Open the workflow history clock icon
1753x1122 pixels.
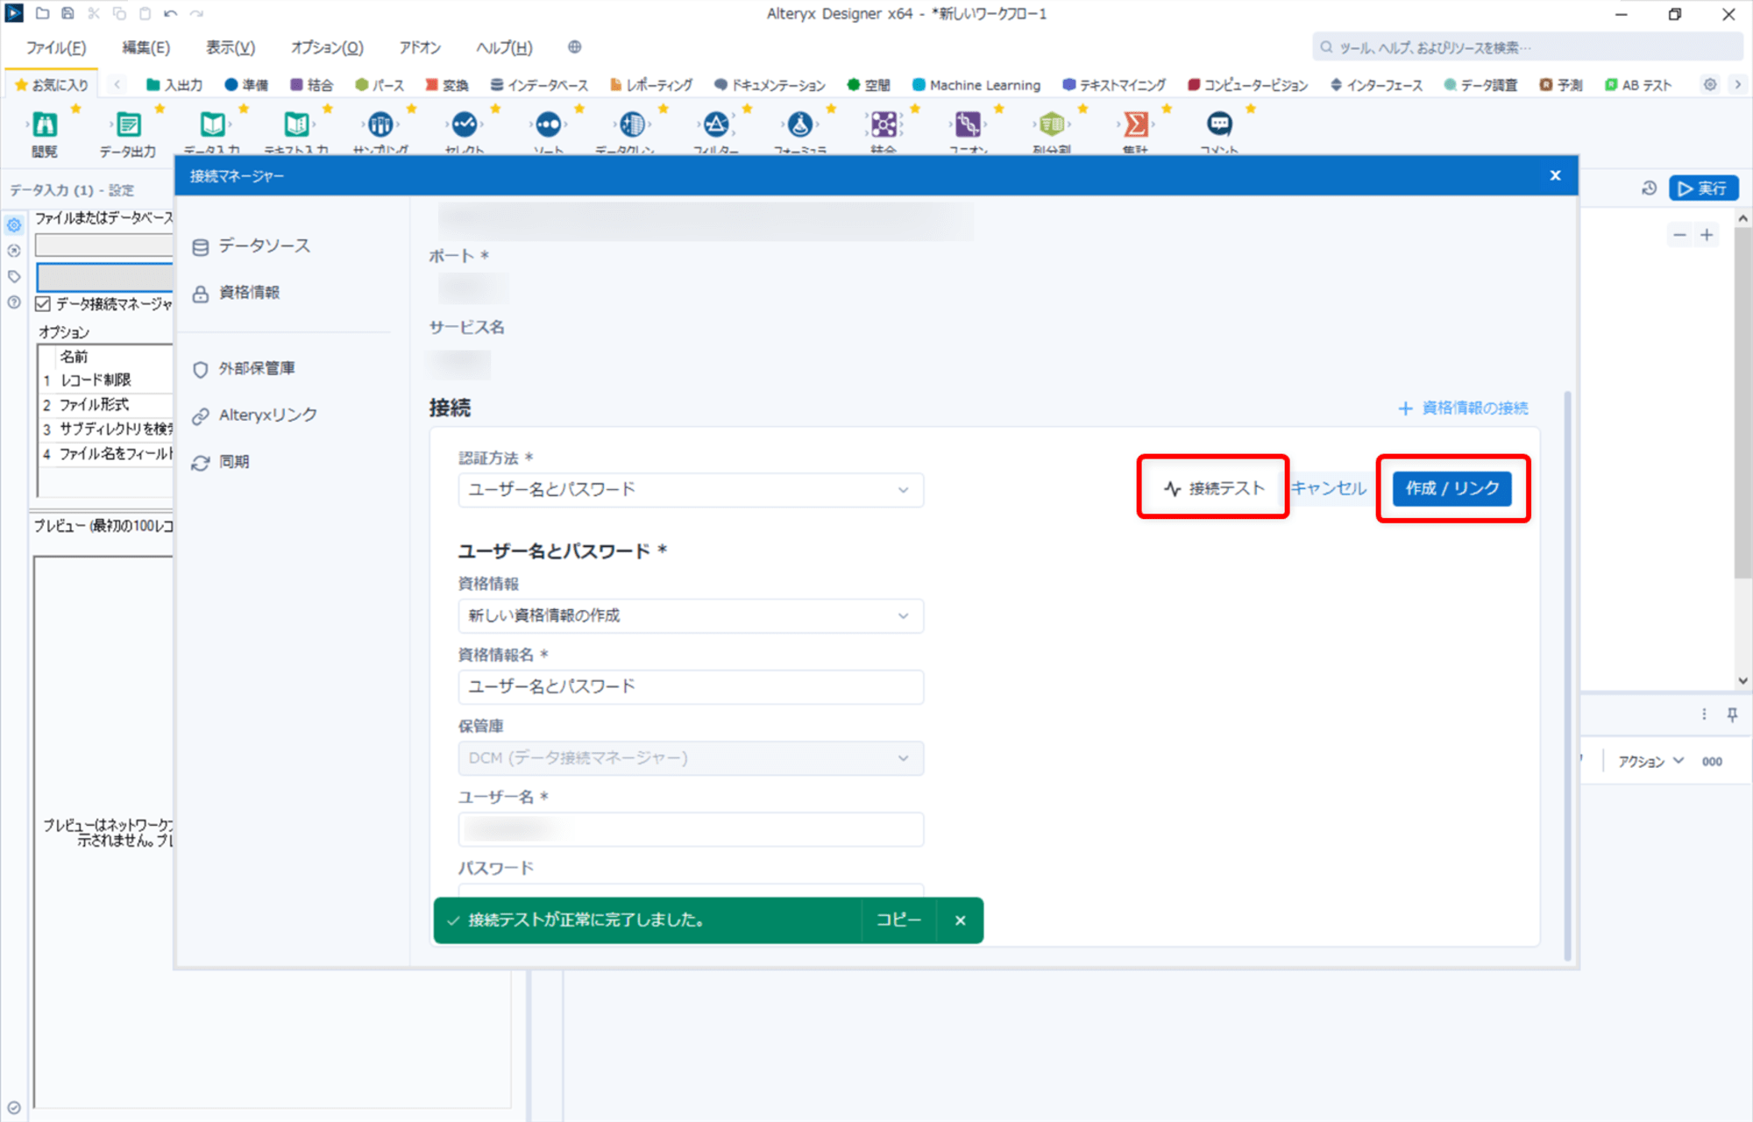point(1649,188)
